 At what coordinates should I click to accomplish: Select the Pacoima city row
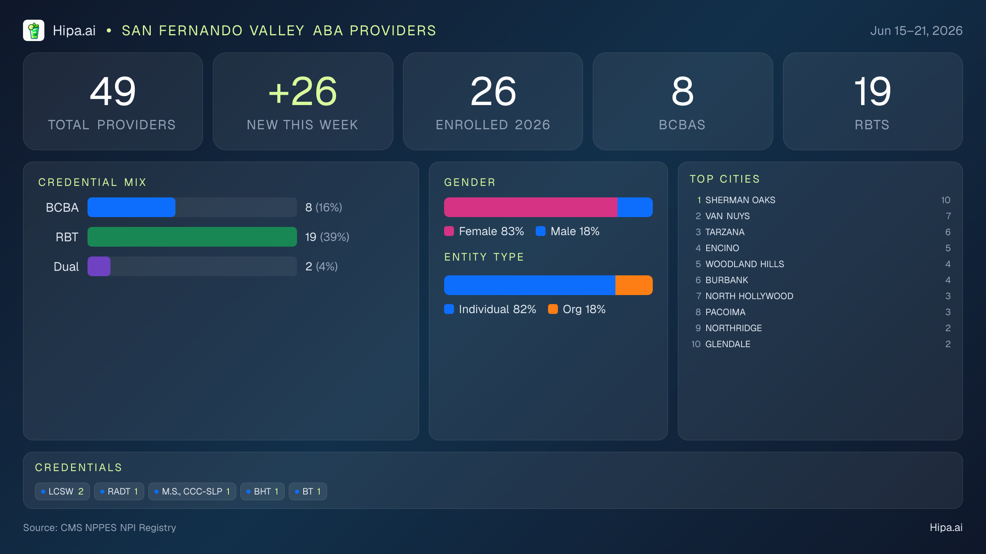click(820, 312)
